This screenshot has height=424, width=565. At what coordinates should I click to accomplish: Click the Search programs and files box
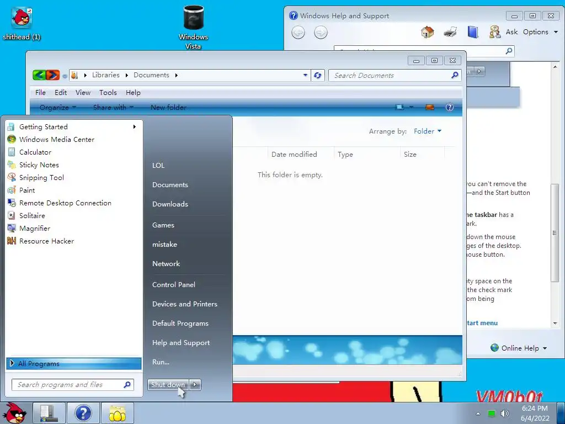[x=72, y=385]
